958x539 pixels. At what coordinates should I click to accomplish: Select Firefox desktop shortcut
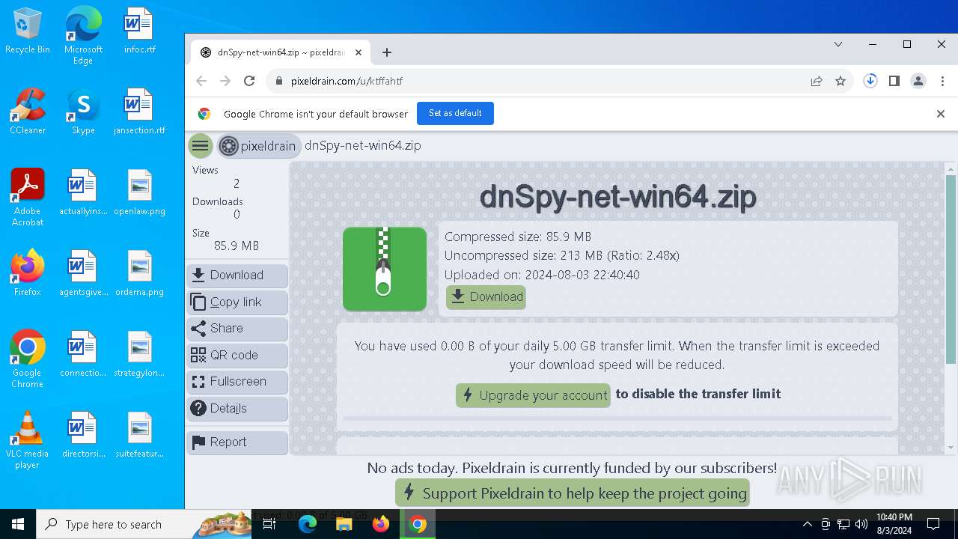tap(28, 274)
